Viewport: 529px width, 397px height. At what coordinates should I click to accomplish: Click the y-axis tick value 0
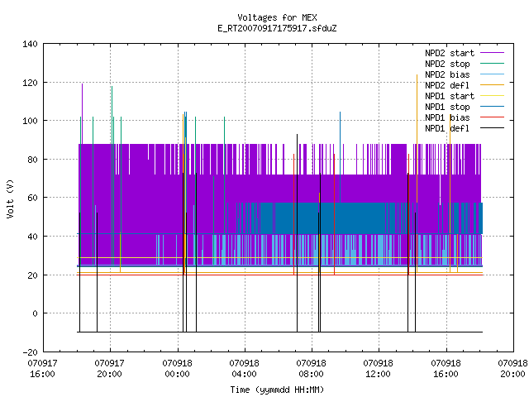pyautogui.click(x=35, y=313)
